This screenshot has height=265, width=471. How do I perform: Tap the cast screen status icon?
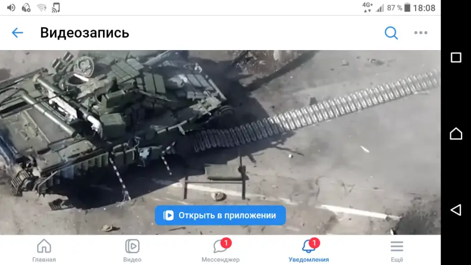pyautogui.click(x=56, y=8)
